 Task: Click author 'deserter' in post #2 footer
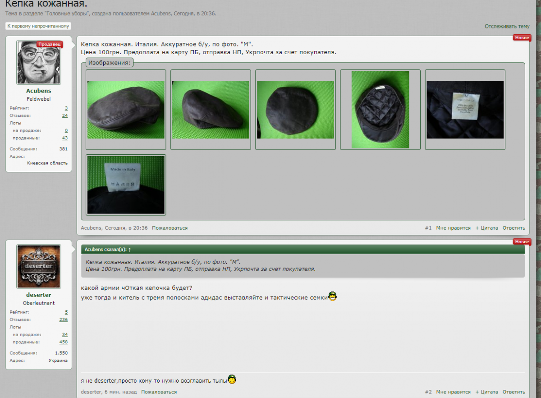[x=91, y=392]
